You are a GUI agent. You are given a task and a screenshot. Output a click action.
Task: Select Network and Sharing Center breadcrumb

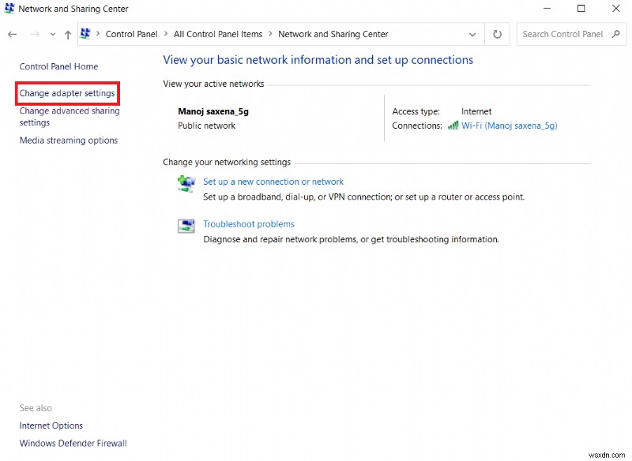pyautogui.click(x=333, y=34)
